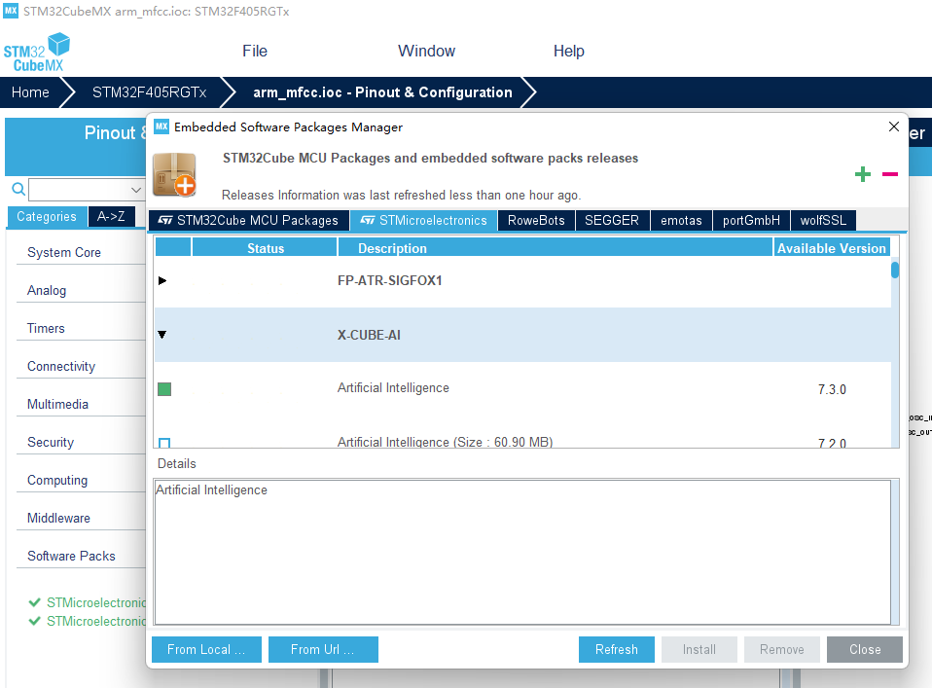Open the search dropdown arrow
Image resolution: width=932 pixels, height=688 pixels.
(x=136, y=190)
